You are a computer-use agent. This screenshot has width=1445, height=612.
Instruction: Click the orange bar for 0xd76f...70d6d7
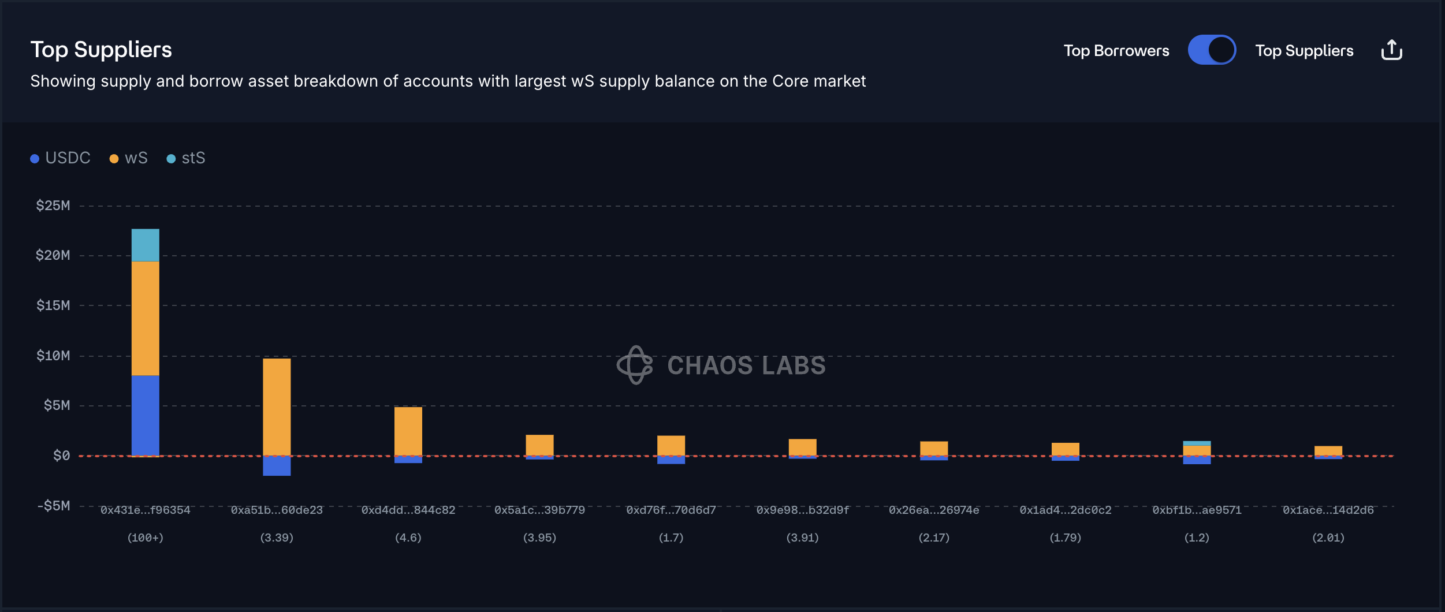pos(671,445)
